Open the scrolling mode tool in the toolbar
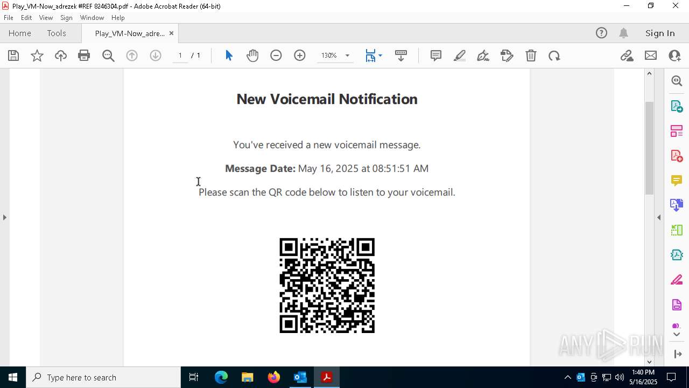 pyautogui.click(x=401, y=56)
